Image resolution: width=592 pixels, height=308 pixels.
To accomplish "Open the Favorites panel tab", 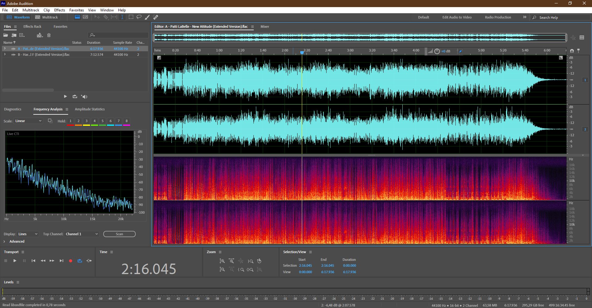I will (60, 27).
